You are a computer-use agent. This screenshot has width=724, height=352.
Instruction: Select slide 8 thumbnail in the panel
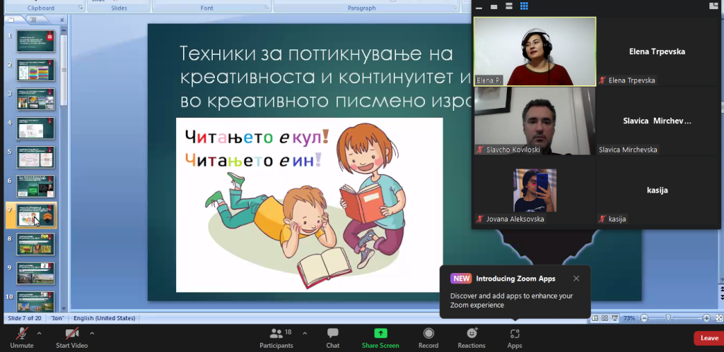point(37,244)
